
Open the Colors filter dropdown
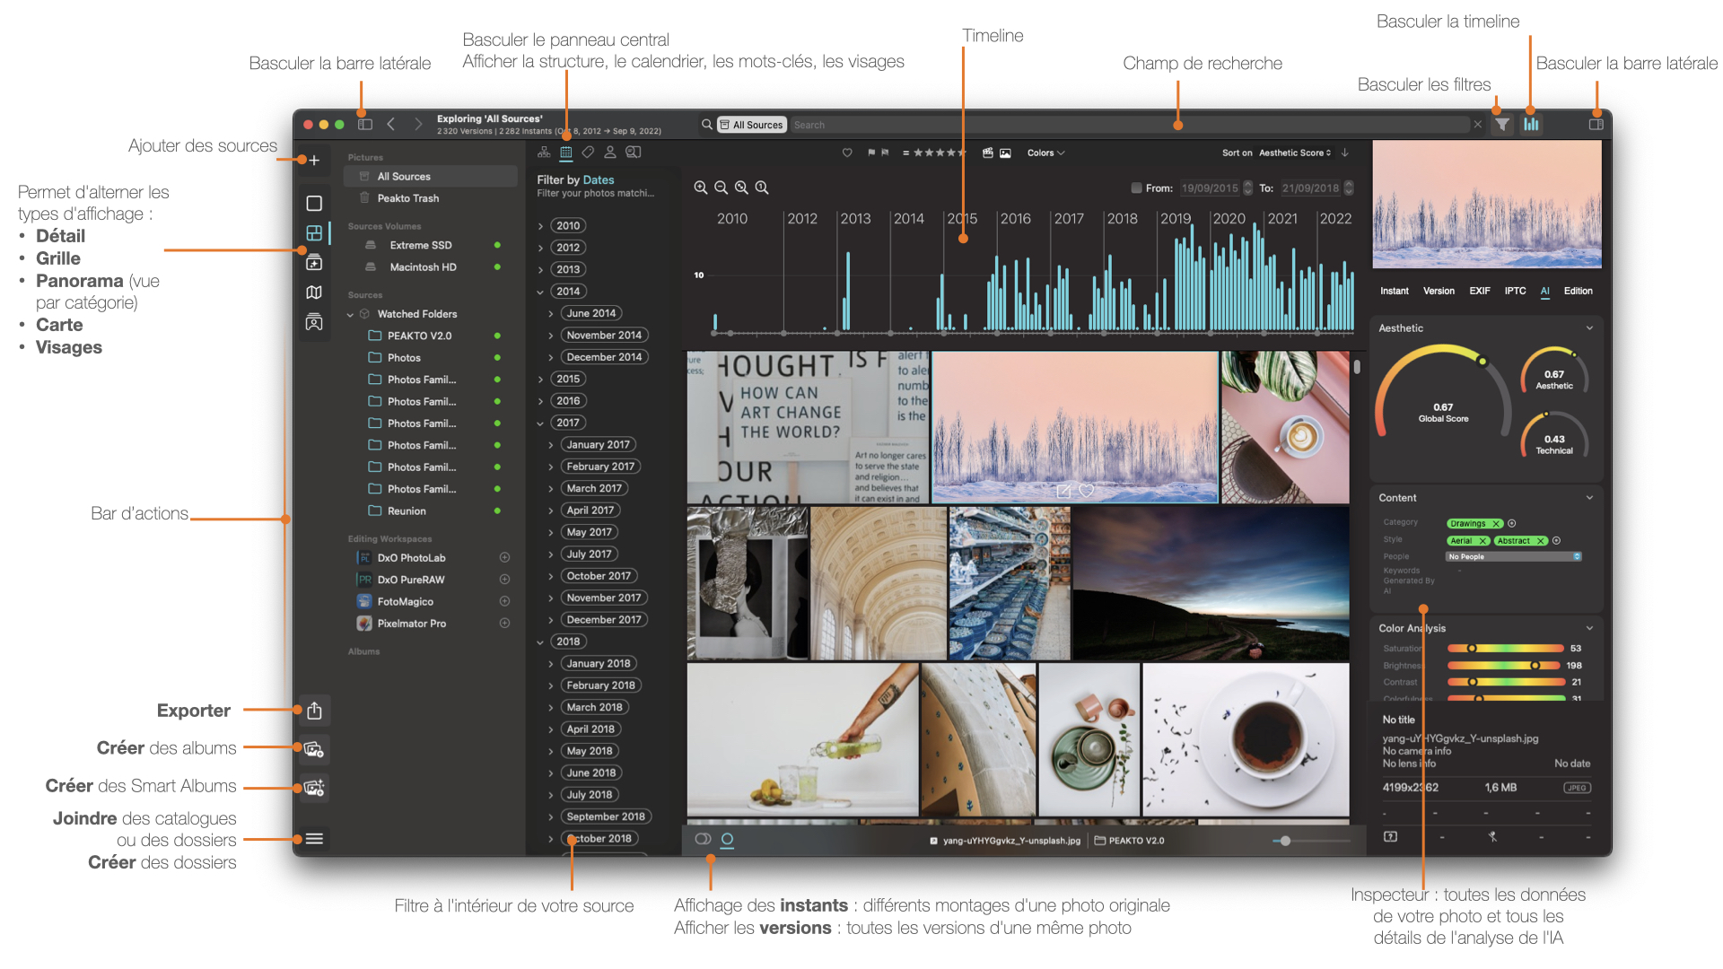1045,153
